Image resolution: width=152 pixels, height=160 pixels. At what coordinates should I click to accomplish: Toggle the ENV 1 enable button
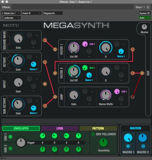click(10, 137)
